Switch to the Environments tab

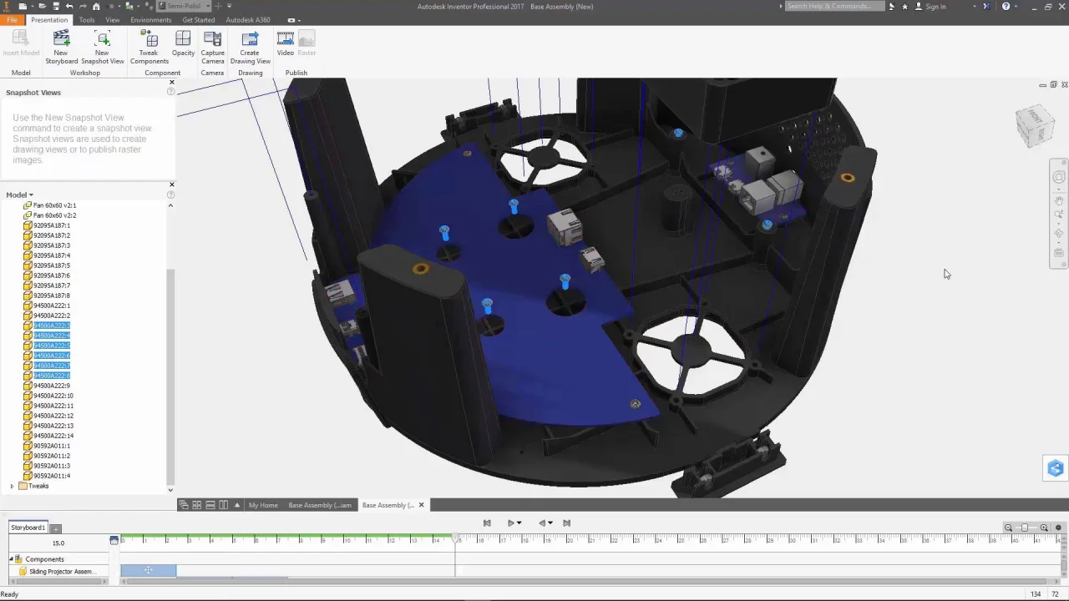(x=151, y=20)
